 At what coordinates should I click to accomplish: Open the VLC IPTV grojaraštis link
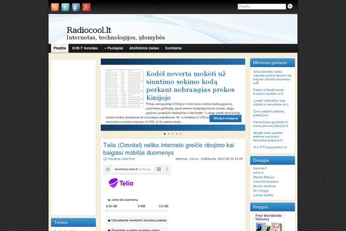pyautogui.click(x=268, y=147)
